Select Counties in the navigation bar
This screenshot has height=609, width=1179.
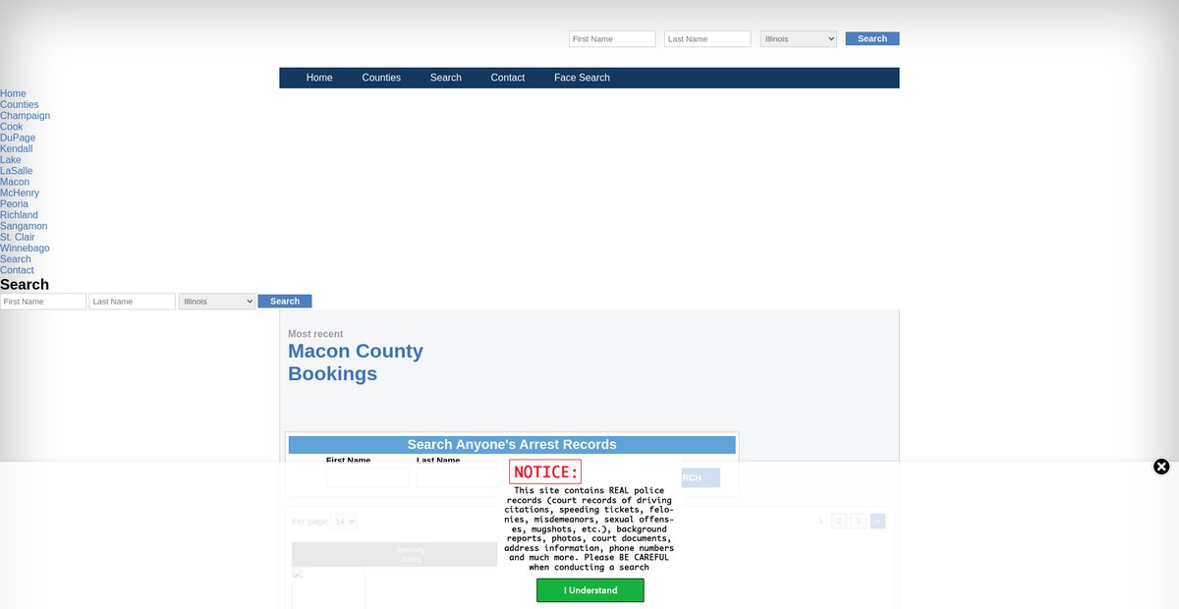click(381, 78)
